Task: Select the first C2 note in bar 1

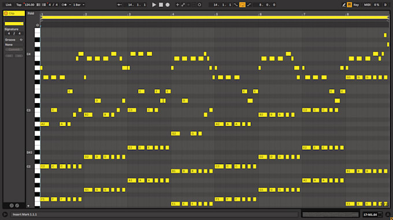Action: point(45,166)
